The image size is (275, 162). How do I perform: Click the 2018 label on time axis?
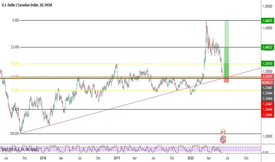[x=43, y=158]
